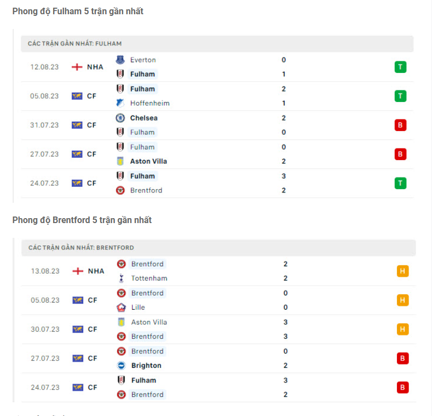Click the Chelsea club crest icon
Image resolution: width=432 pixels, height=416 pixels.
coord(120,118)
